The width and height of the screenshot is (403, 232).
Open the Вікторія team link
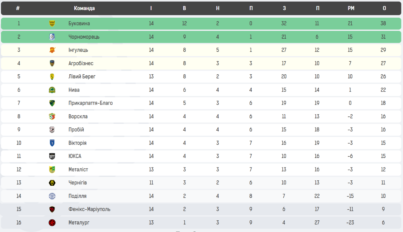(77, 143)
